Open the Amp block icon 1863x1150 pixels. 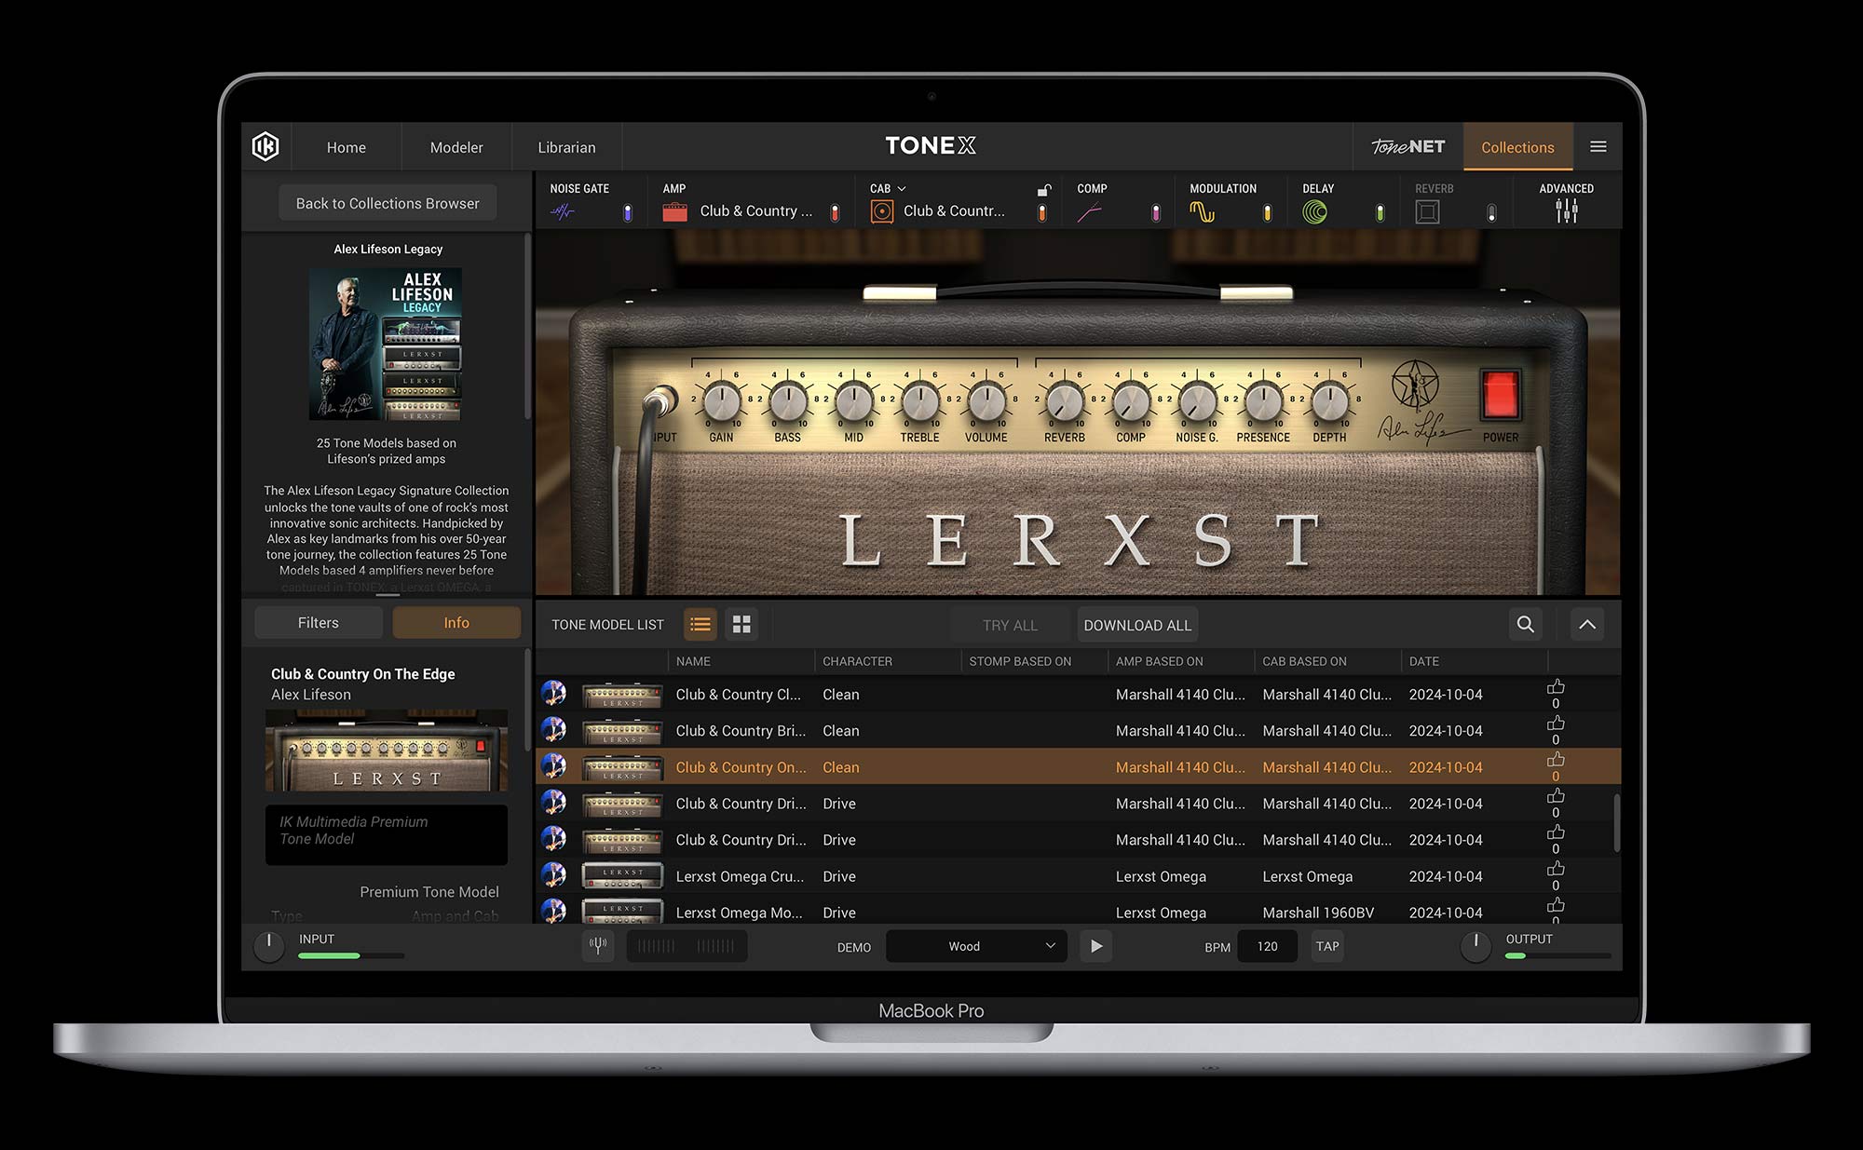[675, 210]
